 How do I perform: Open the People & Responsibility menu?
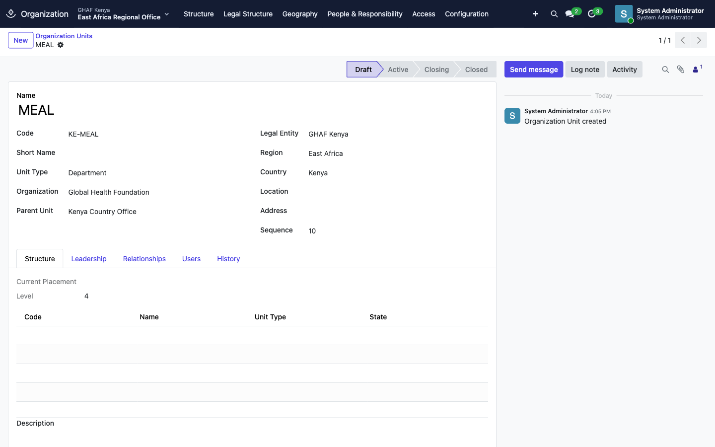tap(365, 14)
